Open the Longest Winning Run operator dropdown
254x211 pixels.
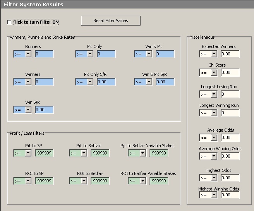coord(208,113)
